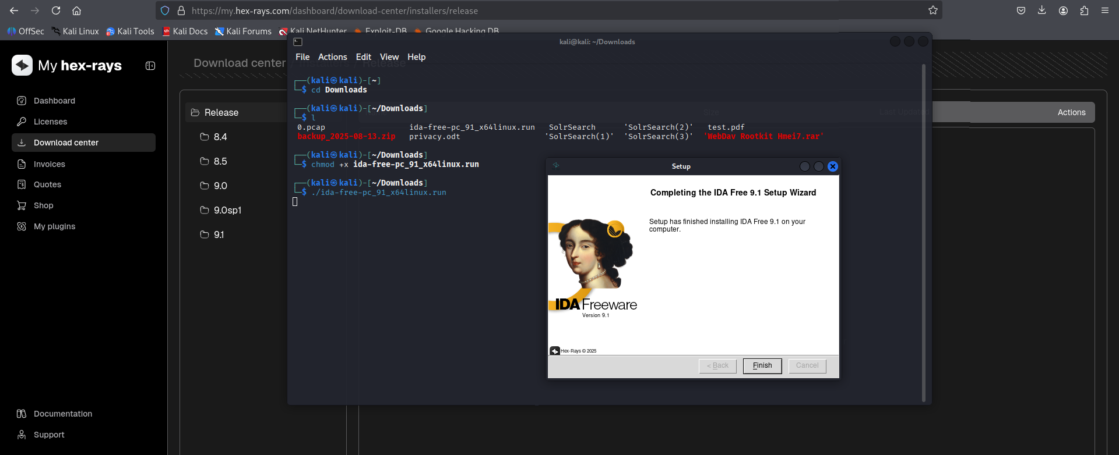Collapse the Release folder
The width and height of the screenshot is (1119, 455).
click(x=214, y=112)
